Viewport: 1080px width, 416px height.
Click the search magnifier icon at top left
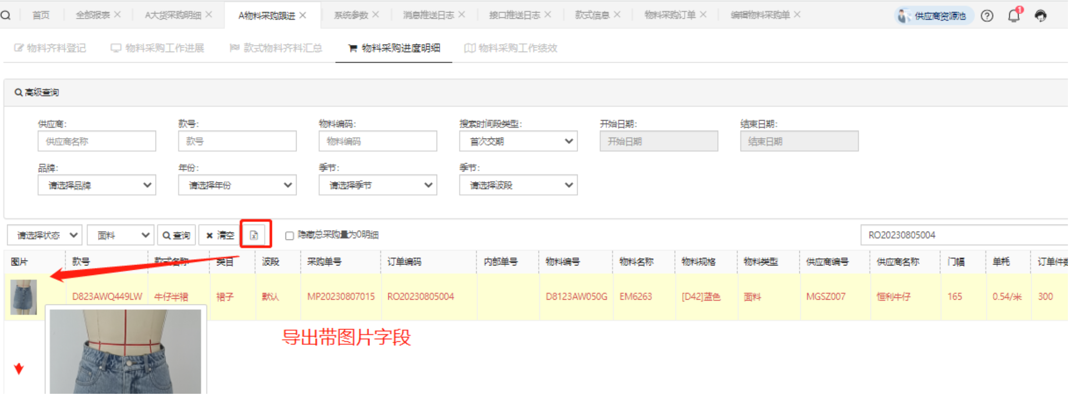[x=6, y=15]
